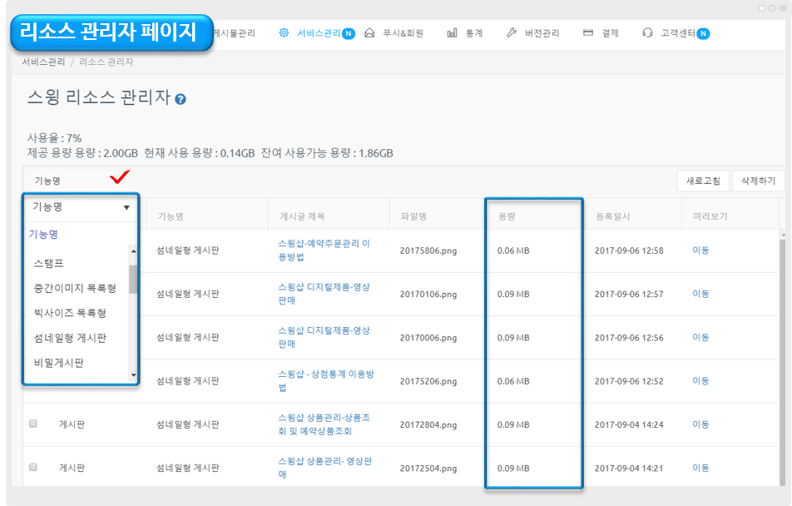Open the 기능명 dropdown selector
This screenshot has width=792, height=506.
81,207
